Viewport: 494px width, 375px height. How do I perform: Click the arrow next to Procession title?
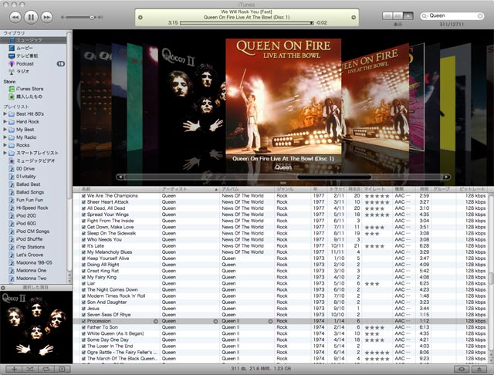pos(156,321)
